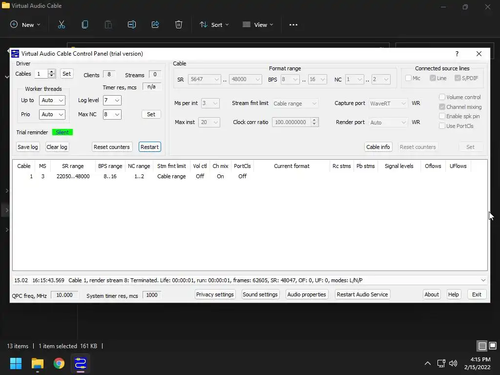Show hidden tray icons chevron
The image size is (500, 375).
[428, 363]
